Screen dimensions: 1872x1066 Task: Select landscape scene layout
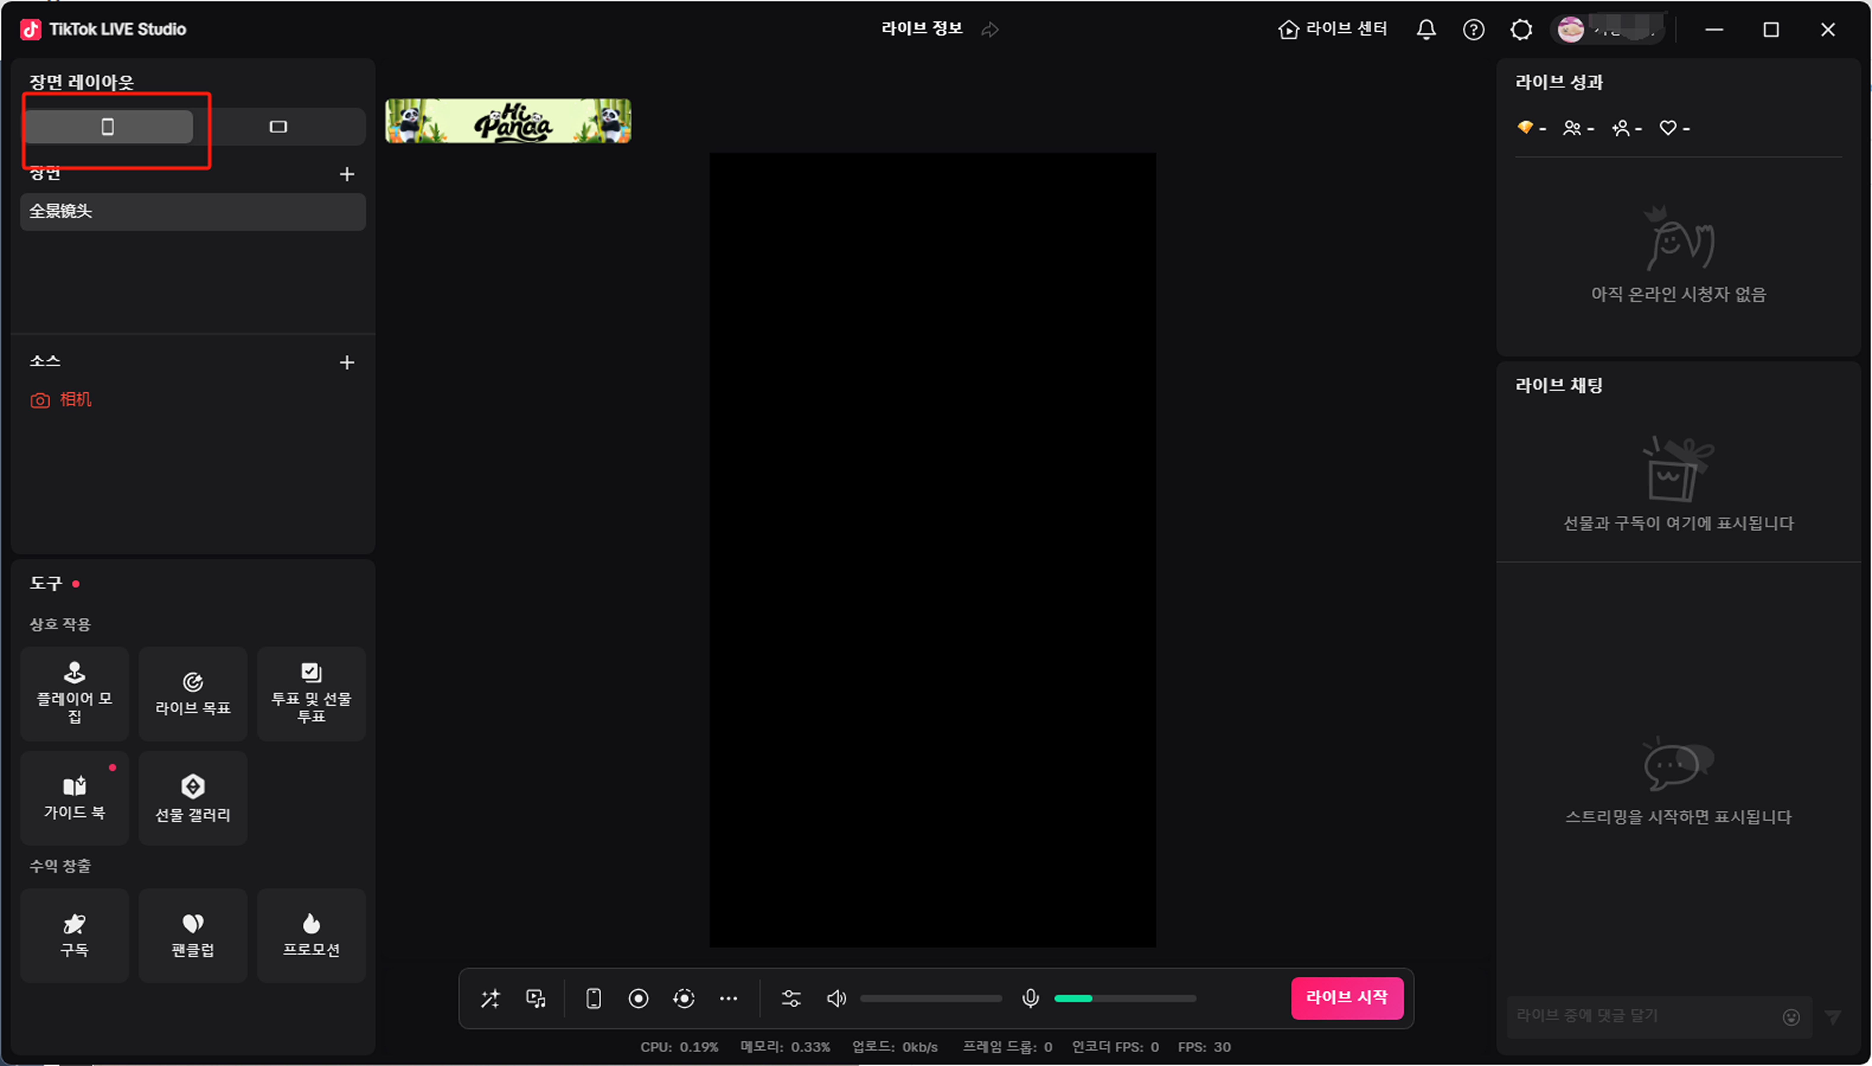coord(278,127)
